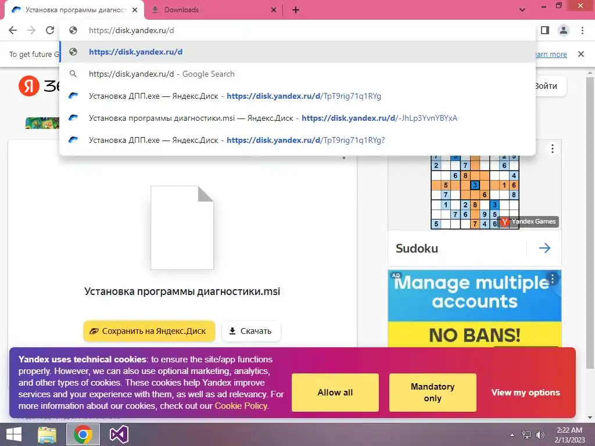Viewport: 595px width, 446px height.
Task: Select the highlighted https://disk.yandex.ru/d suggestion
Action: (297, 52)
